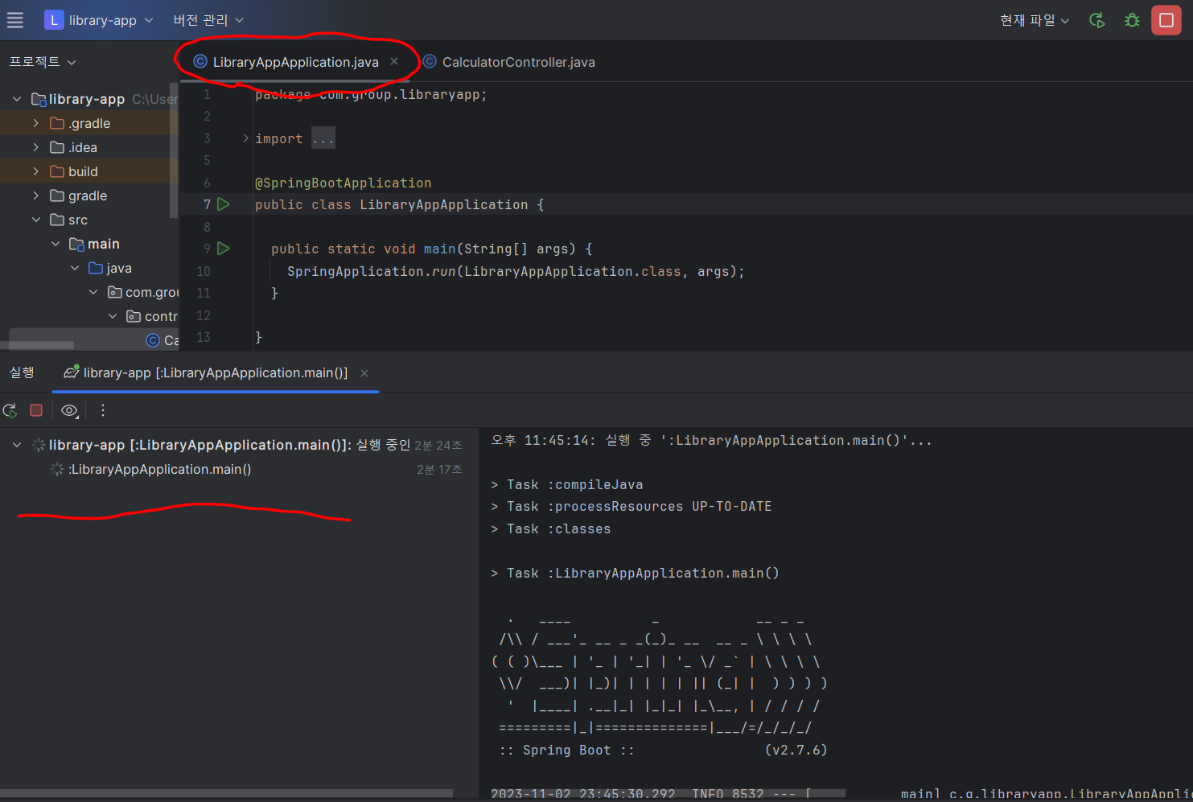The height and width of the screenshot is (802, 1193).
Task: Click the stop icon in the run toolbar
Action: point(36,410)
